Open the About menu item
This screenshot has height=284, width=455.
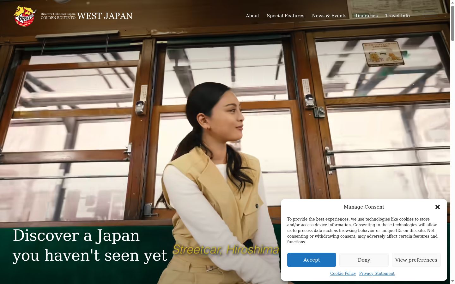point(252,16)
